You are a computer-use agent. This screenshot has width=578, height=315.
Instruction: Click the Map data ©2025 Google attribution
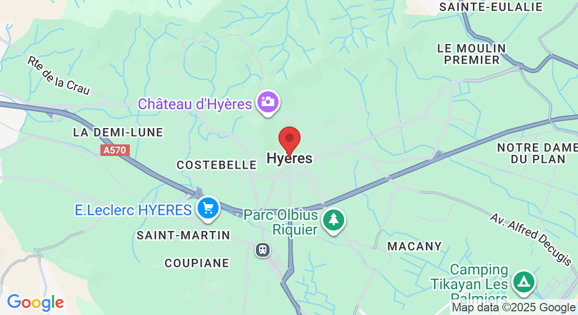513,308
